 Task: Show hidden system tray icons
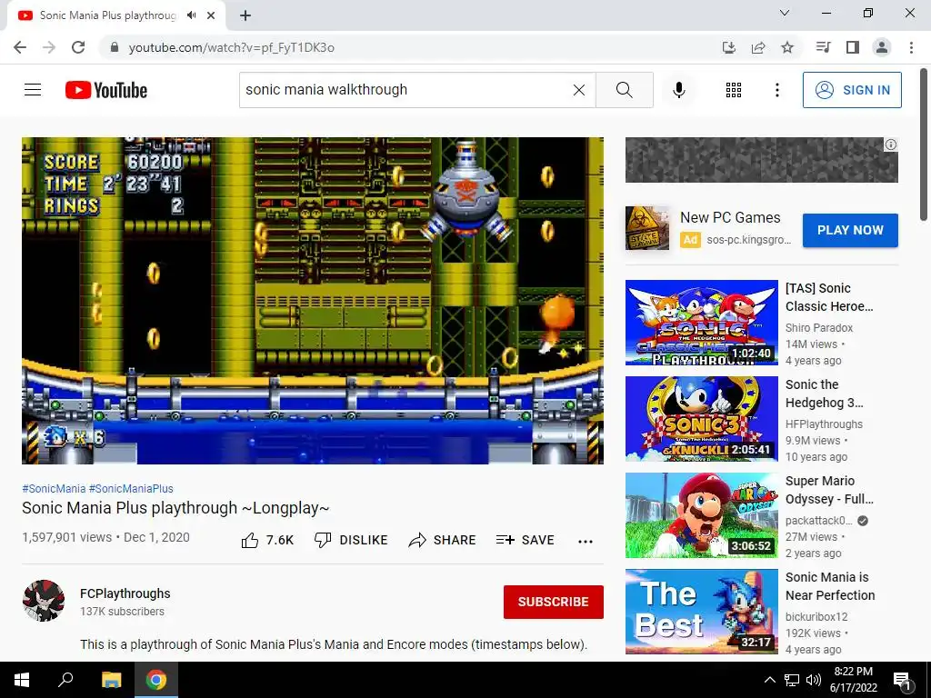769,680
